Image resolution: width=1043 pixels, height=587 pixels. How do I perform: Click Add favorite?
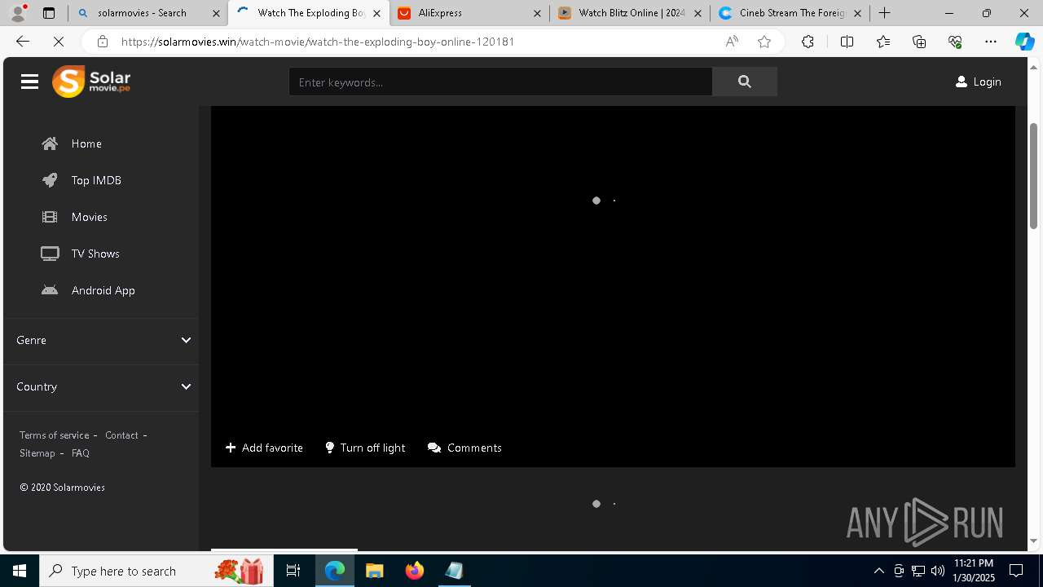(x=264, y=448)
